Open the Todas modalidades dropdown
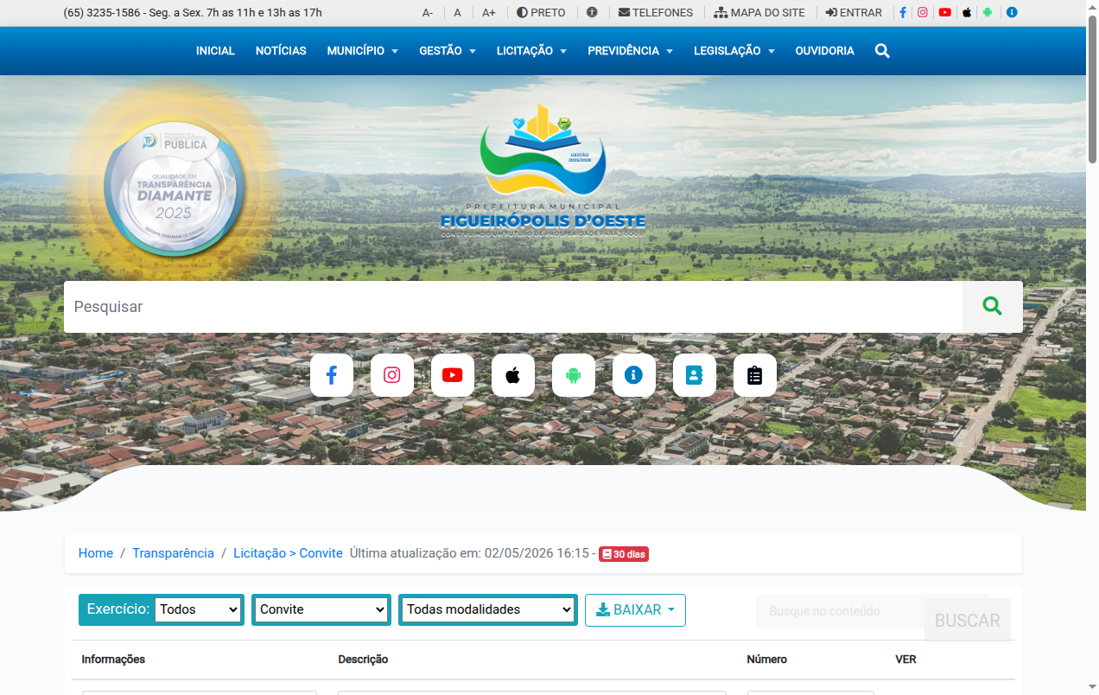 pos(488,609)
